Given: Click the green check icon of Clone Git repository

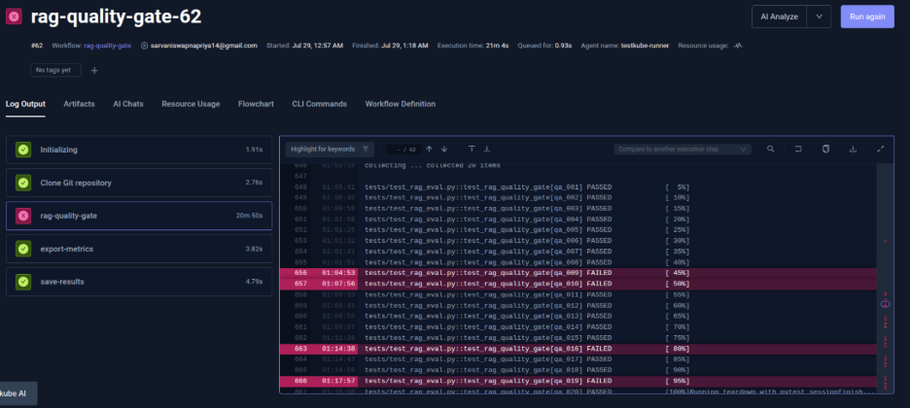Looking at the screenshot, I should (x=23, y=183).
